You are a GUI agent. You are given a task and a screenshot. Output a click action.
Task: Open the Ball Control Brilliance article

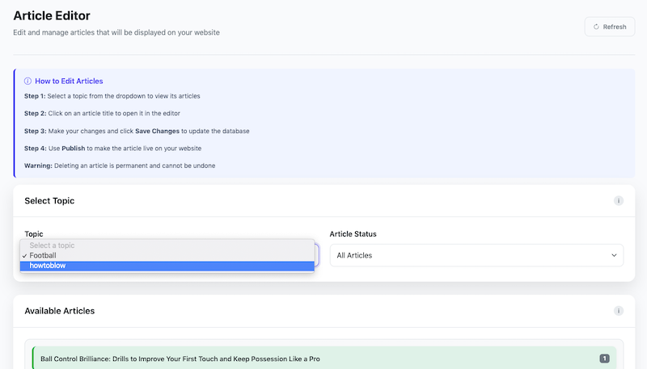180,359
